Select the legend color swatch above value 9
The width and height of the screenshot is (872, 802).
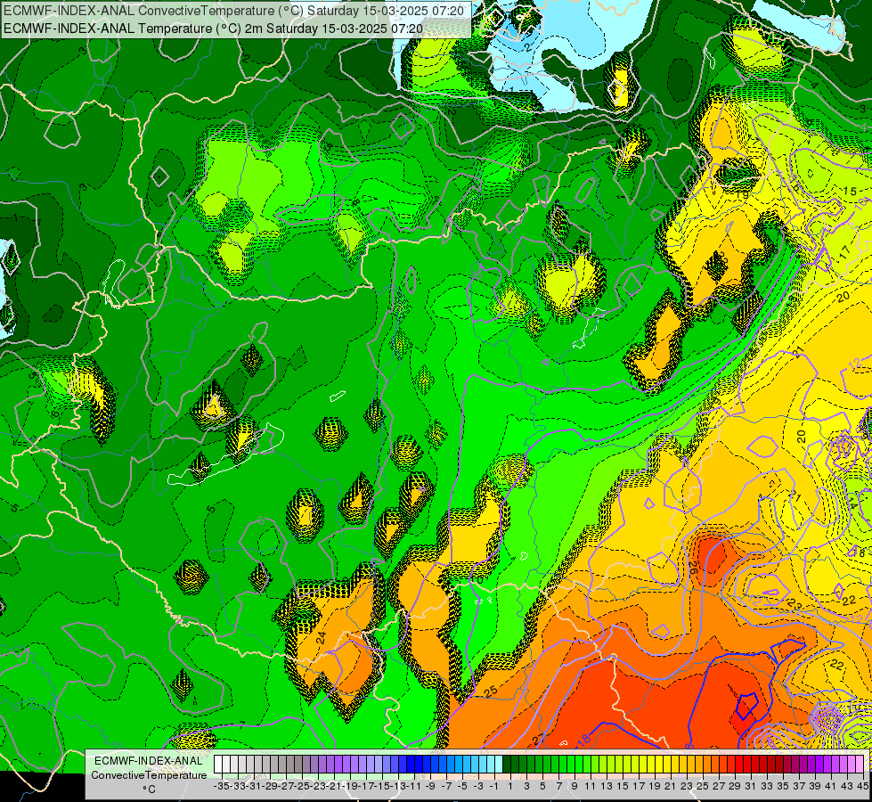[x=571, y=764]
